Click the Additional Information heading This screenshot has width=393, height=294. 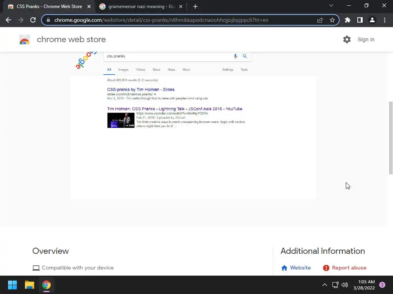[322, 251]
